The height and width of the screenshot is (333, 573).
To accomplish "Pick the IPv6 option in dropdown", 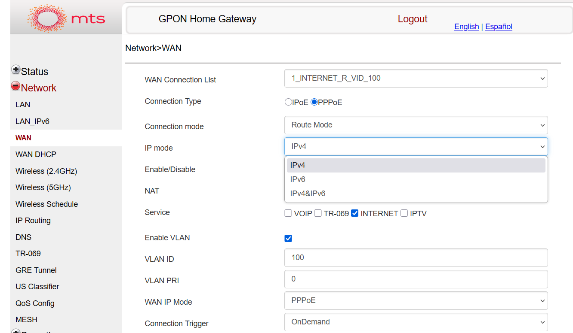I will pyautogui.click(x=298, y=179).
